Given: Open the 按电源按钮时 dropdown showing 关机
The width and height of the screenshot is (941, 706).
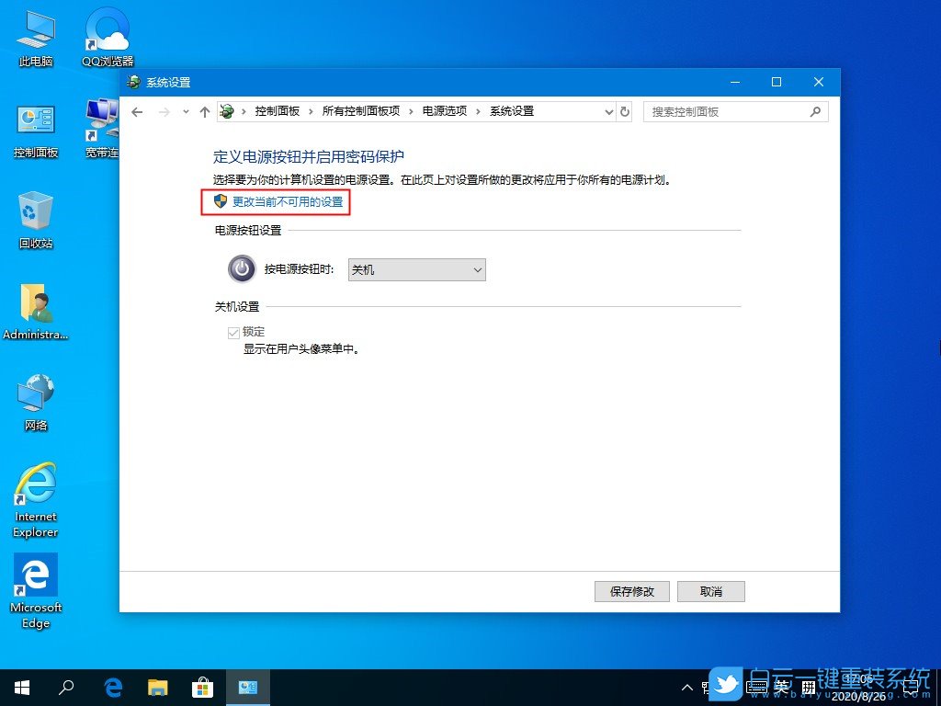Looking at the screenshot, I should 416,269.
